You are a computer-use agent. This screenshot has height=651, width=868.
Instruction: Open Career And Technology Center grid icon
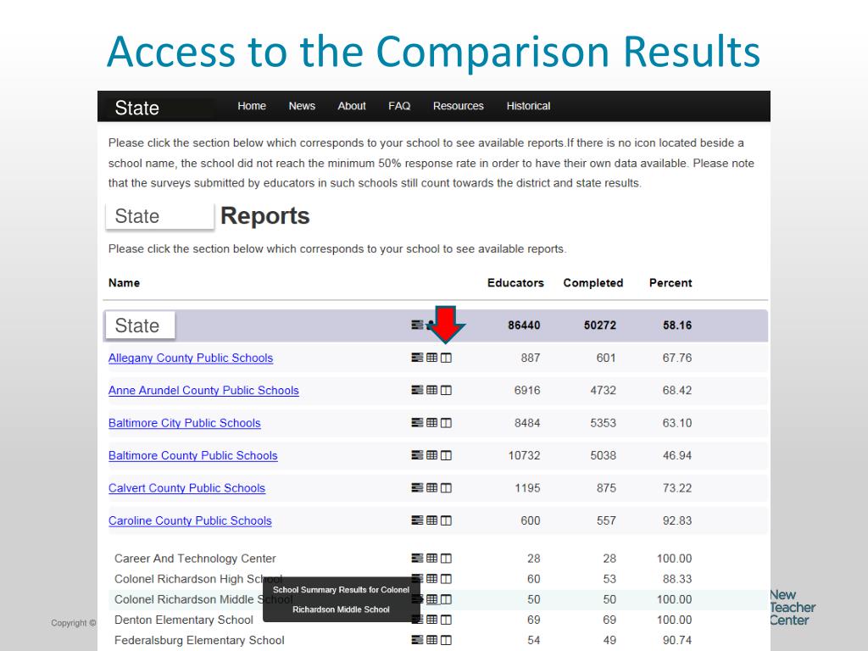[431, 558]
